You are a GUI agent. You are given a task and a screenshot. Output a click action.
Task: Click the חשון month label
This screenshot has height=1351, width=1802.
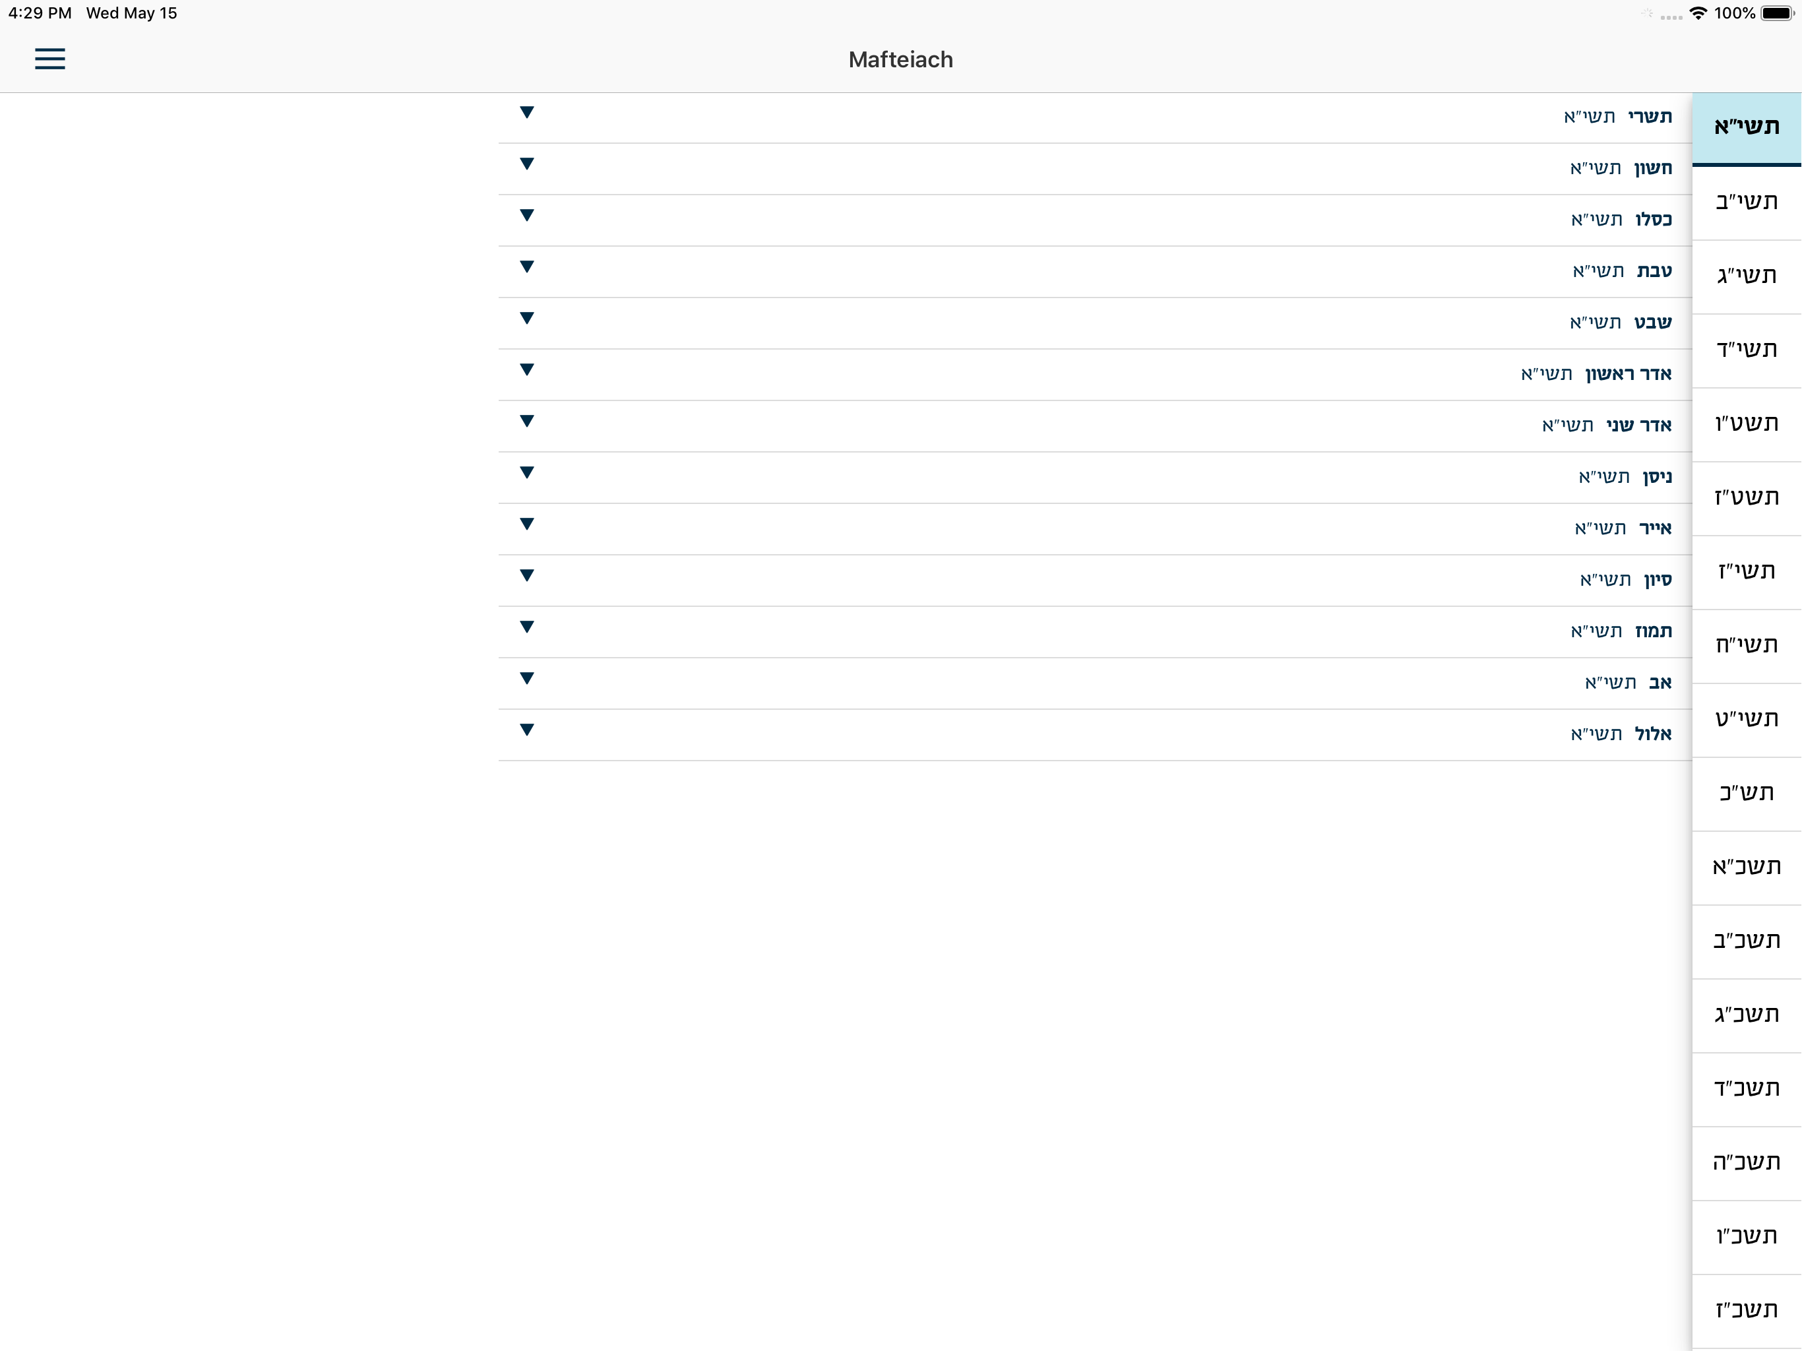(1653, 168)
